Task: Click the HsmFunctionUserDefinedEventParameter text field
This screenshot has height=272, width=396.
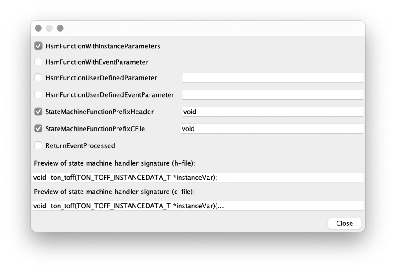Action: pyautogui.click(x=272, y=94)
